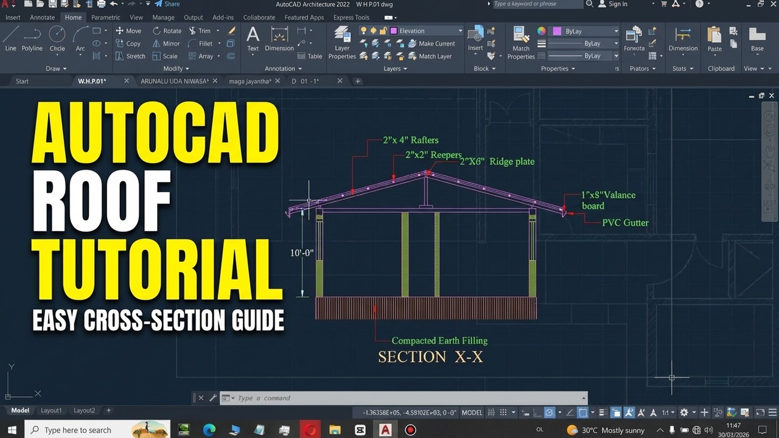Choose the Scale tool
Screen dimensions: 779x438
tap(165, 56)
